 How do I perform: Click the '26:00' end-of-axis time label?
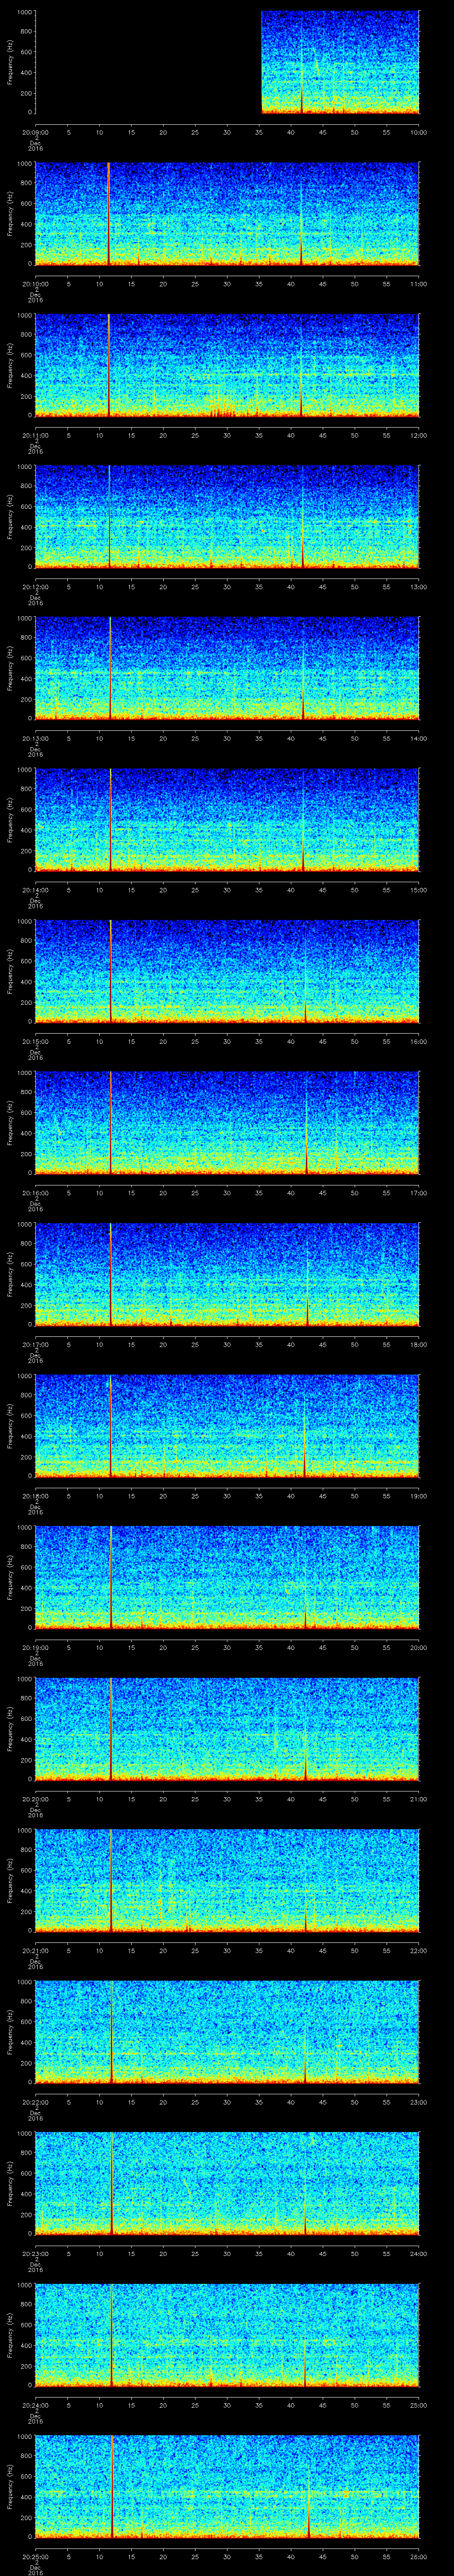point(419,2556)
